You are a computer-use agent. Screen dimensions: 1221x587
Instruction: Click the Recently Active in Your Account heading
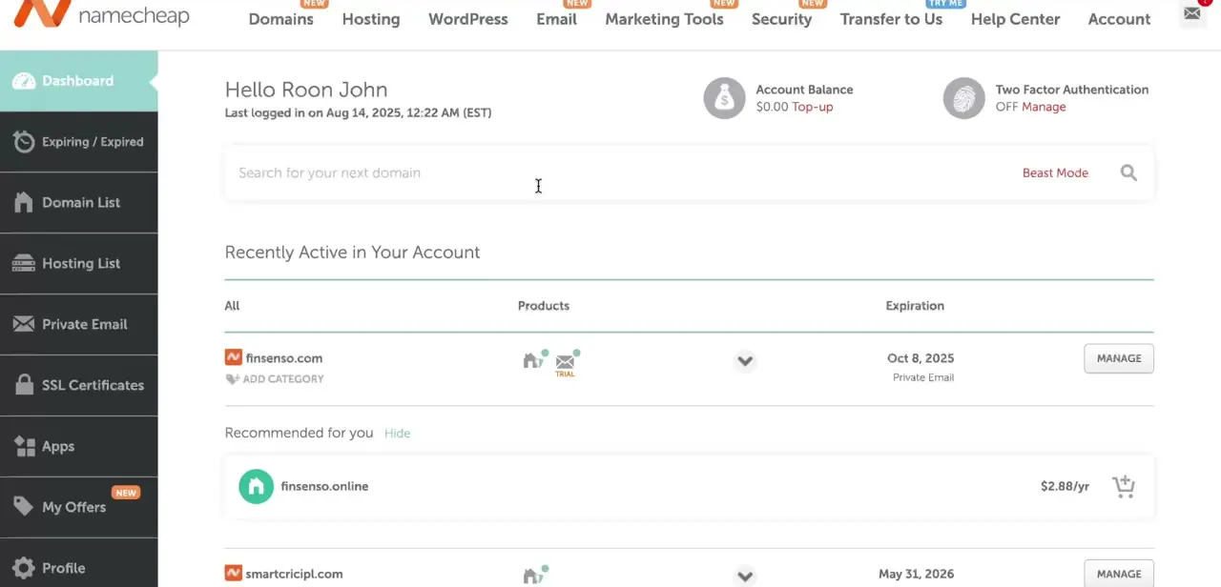click(x=352, y=253)
